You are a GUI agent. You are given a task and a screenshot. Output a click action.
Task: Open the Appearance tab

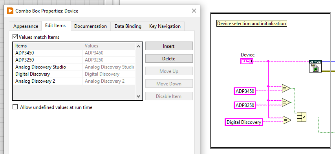[26, 26]
